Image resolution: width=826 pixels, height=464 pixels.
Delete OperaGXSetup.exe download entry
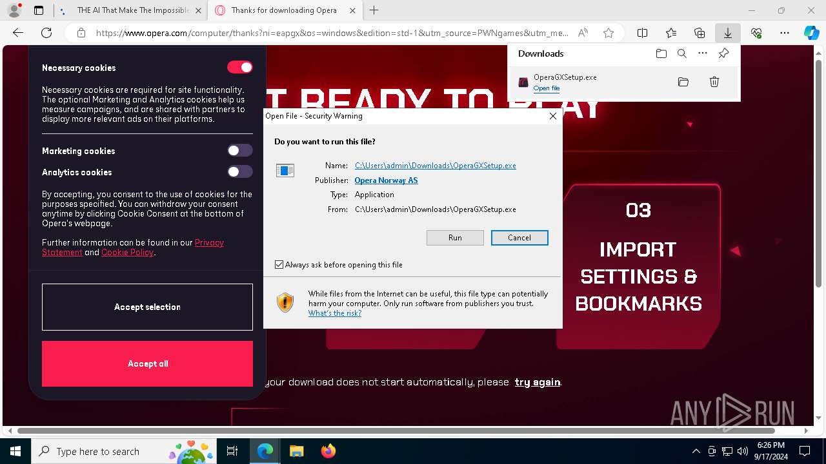(714, 82)
